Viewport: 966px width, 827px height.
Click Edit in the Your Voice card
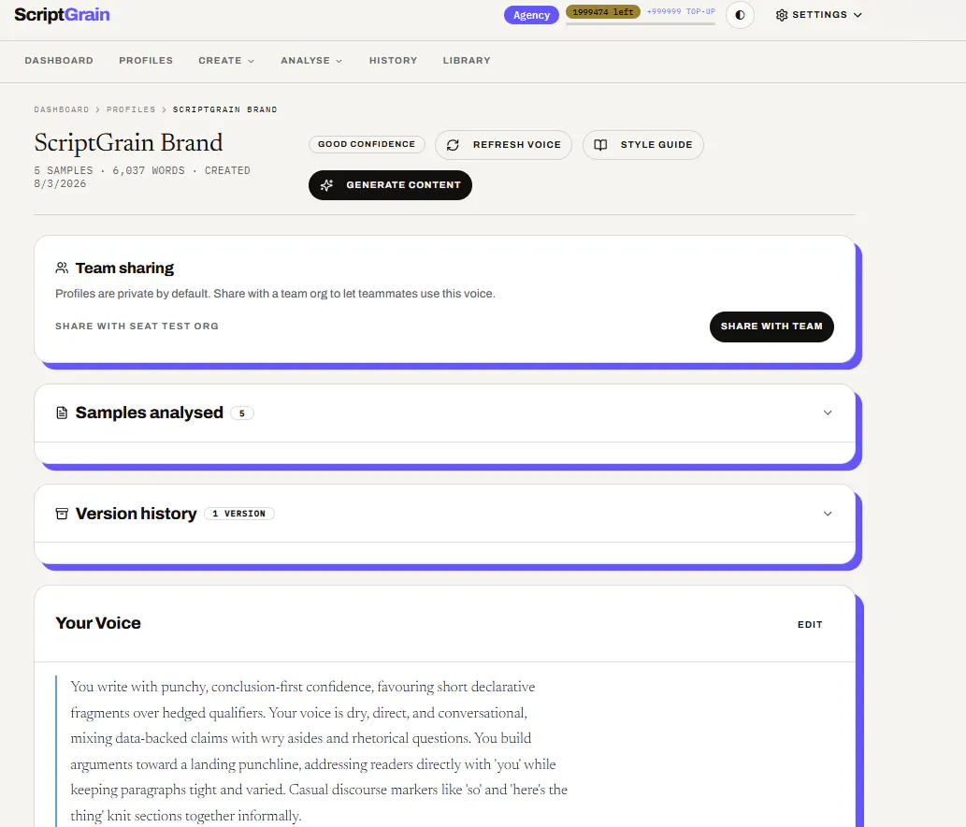(810, 624)
